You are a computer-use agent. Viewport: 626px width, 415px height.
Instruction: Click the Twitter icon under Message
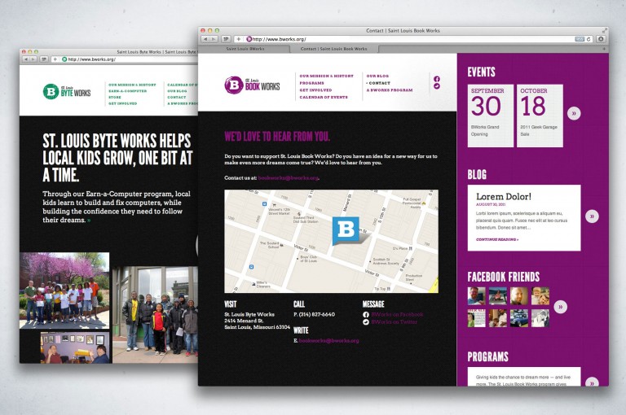[366, 321]
